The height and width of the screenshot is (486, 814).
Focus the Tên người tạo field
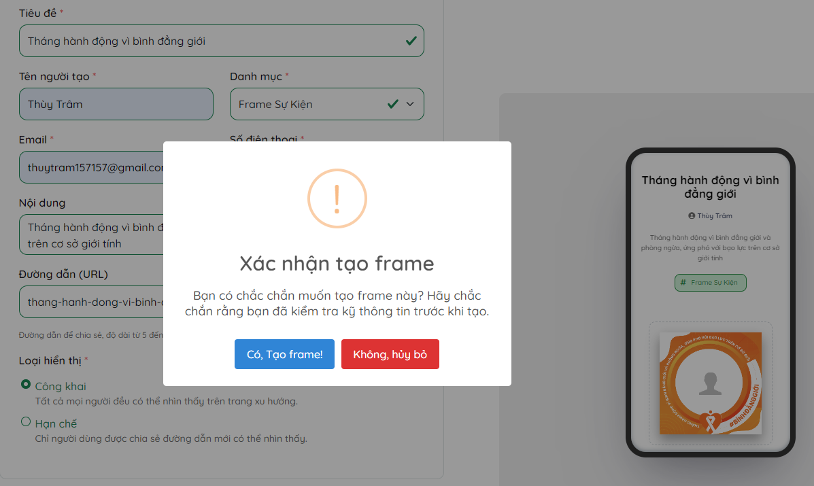[x=116, y=104]
